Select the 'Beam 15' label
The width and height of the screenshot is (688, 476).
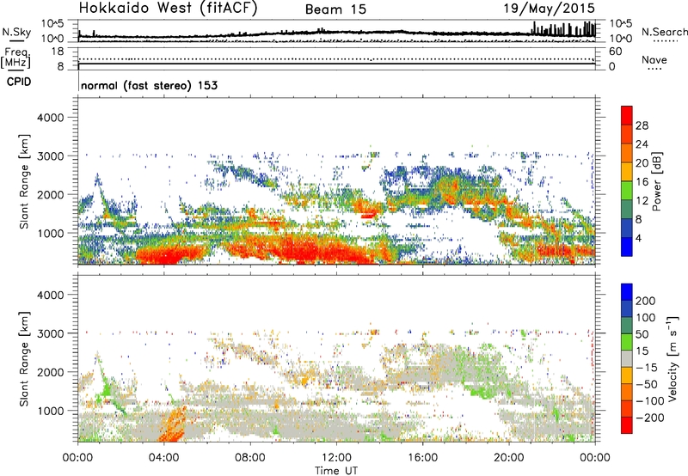[x=335, y=9]
